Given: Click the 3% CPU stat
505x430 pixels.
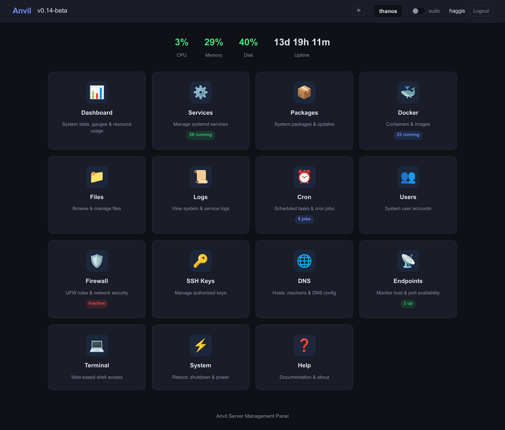Looking at the screenshot, I should (182, 47).
